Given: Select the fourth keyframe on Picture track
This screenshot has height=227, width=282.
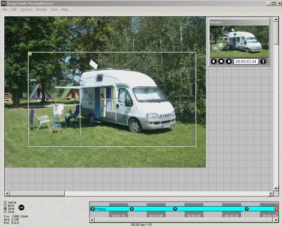Looking at the screenshot, I should click(247, 209).
